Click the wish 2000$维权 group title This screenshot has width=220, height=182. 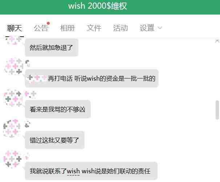(x=98, y=6)
